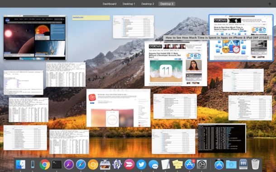
Task: Switch to Desktop 1
Action: pos(129,4)
